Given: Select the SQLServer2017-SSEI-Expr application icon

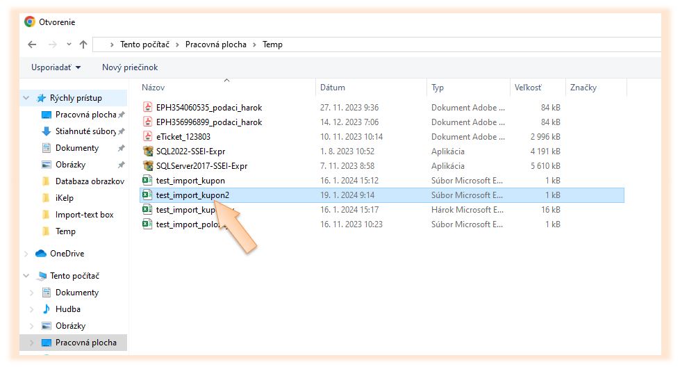Looking at the screenshot, I should pos(147,166).
